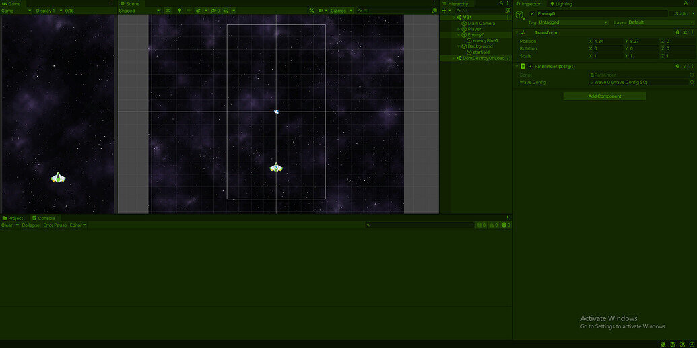Screen dimensions: 697x348
Task: Select starfield in Hierarchy
Action: [481, 52]
